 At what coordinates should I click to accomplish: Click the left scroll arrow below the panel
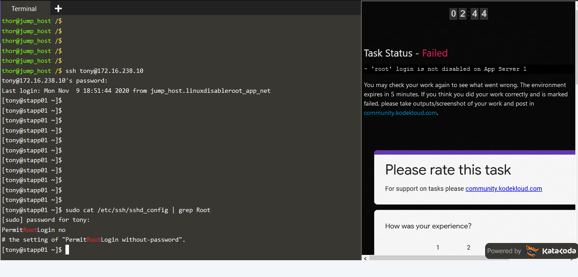pyautogui.click(x=365, y=258)
